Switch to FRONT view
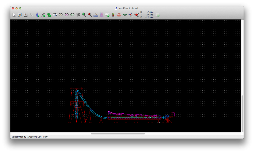 [61, 15]
